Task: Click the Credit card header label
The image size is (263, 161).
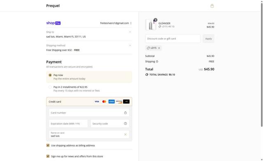Action: click(55, 101)
